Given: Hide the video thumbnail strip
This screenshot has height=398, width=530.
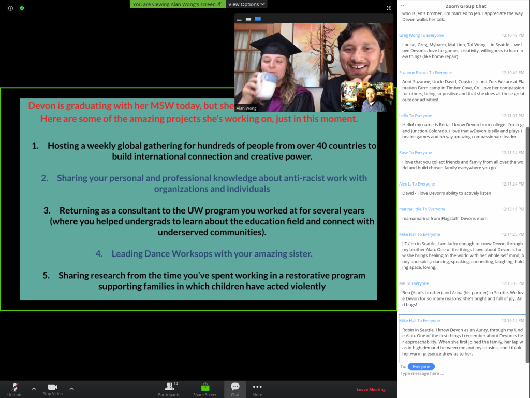Looking at the screenshot, I should [x=239, y=19].
